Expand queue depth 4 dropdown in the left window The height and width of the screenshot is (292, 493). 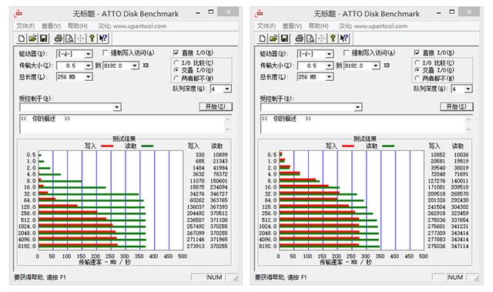click(227, 89)
